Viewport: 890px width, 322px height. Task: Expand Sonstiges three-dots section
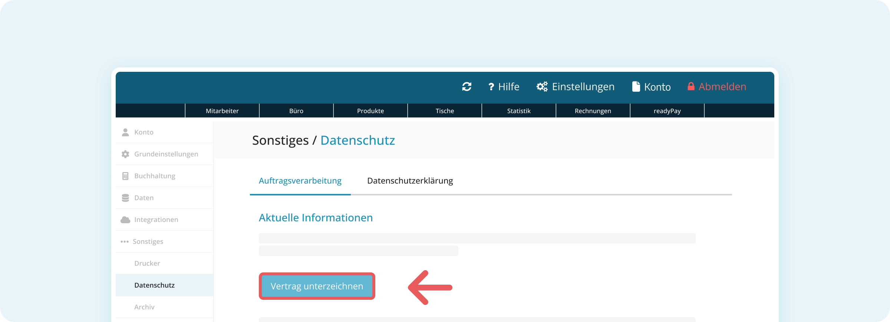(125, 241)
